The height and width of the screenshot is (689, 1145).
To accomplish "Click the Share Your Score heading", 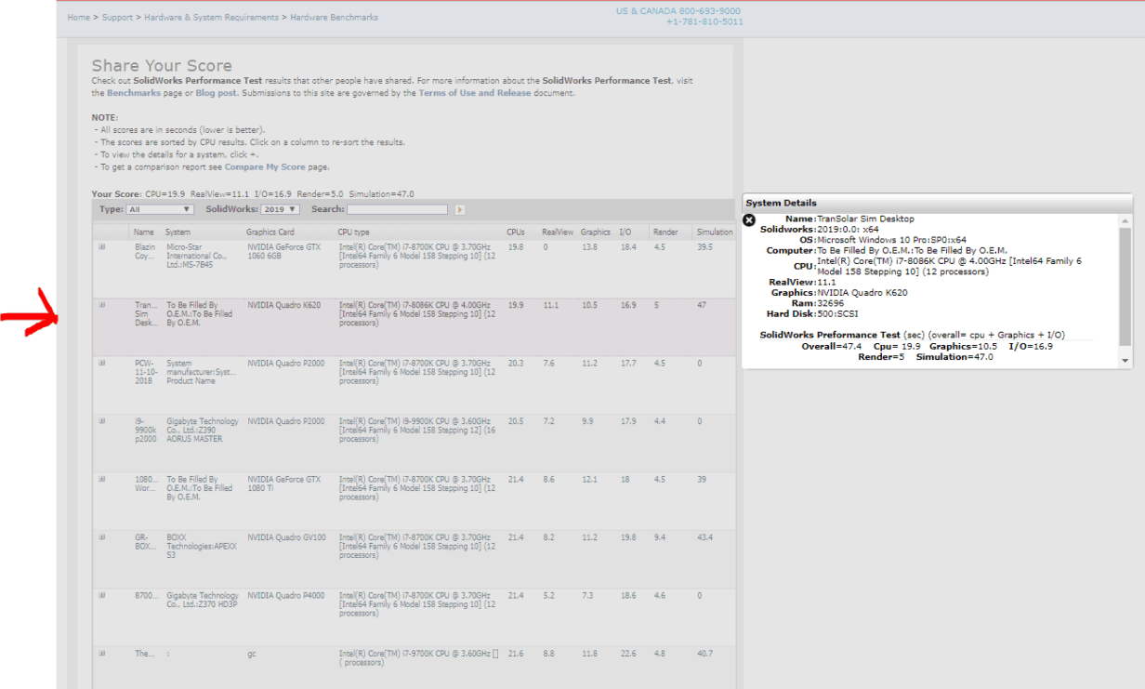I will click(x=162, y=66).
